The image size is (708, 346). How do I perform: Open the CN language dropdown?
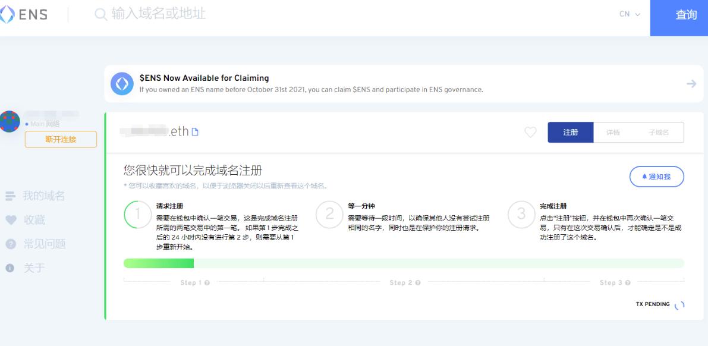[630, 15]
